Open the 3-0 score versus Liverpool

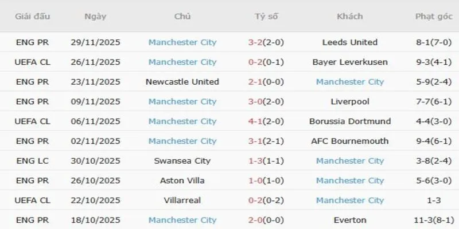(x=256, y=101)
